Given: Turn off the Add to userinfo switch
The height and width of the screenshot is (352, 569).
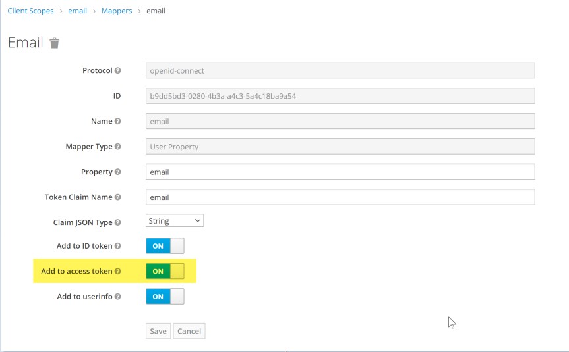Looking at the screenshot, I should pos(165,297).
